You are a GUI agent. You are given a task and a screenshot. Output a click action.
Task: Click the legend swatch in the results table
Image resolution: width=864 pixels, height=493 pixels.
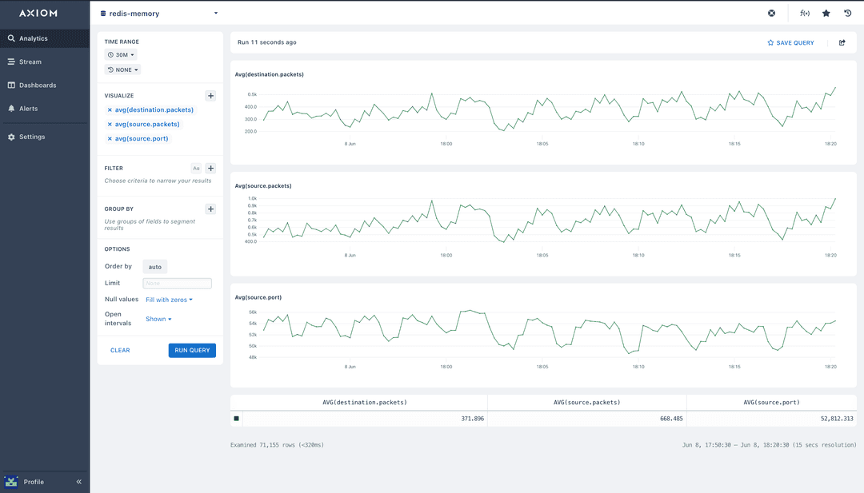pyautogui.click(x=236, y=417)
